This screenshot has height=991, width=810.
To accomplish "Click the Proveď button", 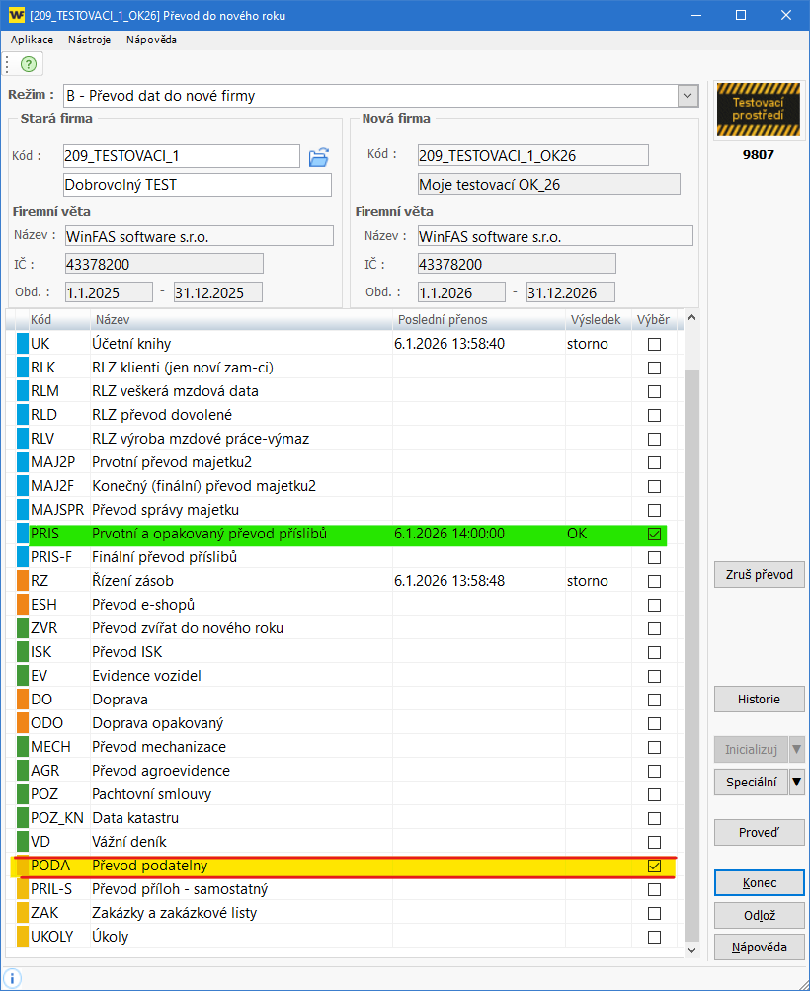I will point(759,833).
